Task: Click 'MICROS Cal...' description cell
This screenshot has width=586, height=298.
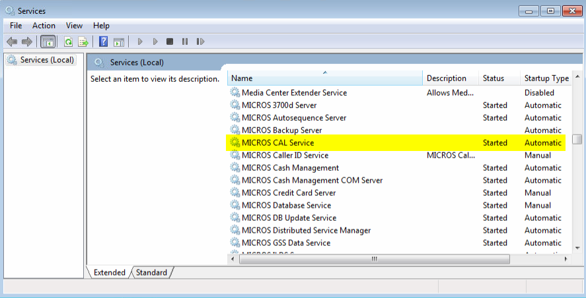Action: tap(451, 155)
